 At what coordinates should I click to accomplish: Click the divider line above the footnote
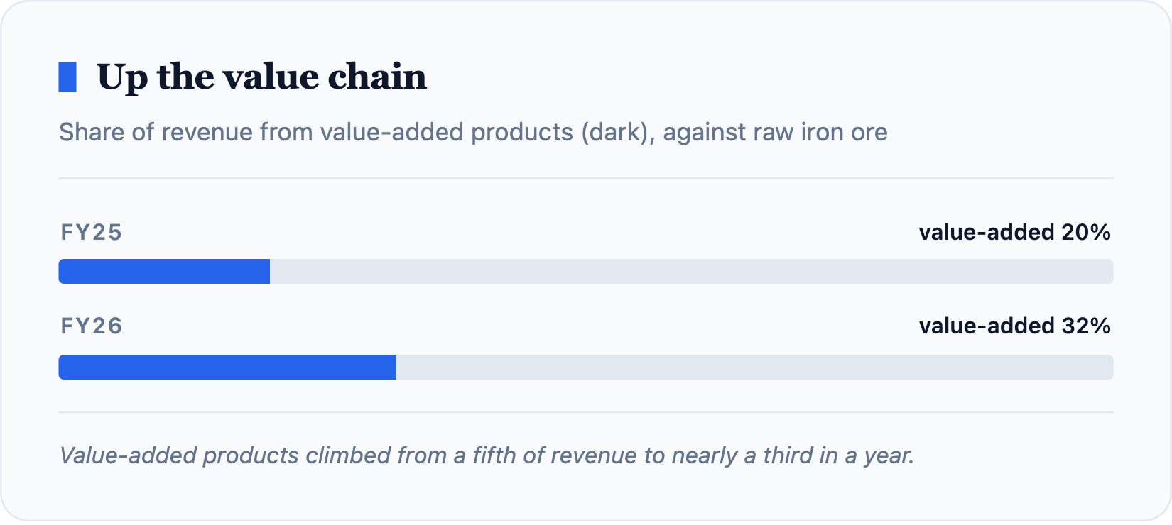point(586,412)
